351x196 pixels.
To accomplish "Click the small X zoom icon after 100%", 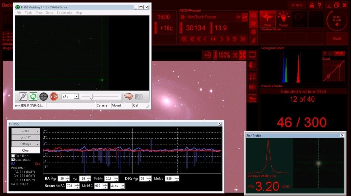I will pyautogui.click(x=235, y=55).
